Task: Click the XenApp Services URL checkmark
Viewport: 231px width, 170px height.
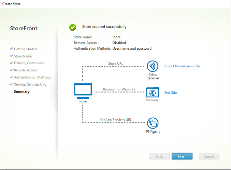Action: (x=12, y=84)
